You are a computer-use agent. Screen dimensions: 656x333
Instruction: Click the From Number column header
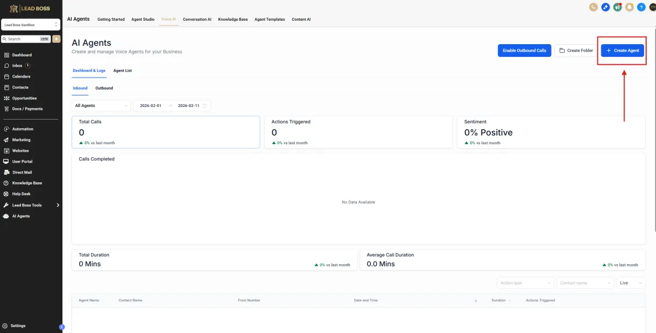click(x=249, y=300)
